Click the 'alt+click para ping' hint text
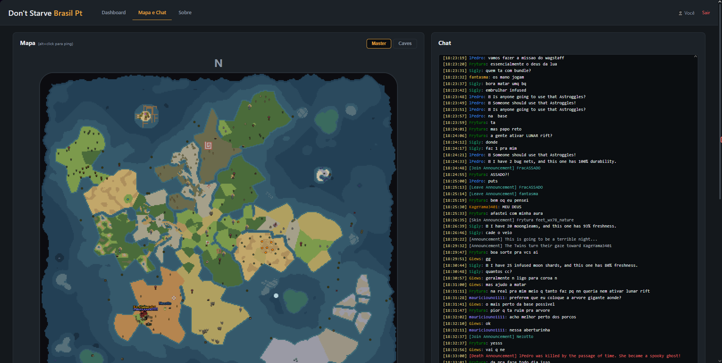This screenshot has height=363, width=722. [55, 44]
